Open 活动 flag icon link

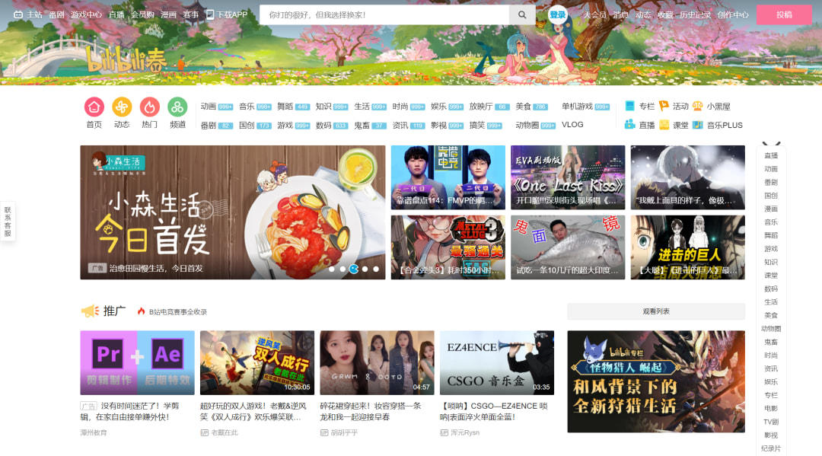pyautogui.click(x=664, y=106)
